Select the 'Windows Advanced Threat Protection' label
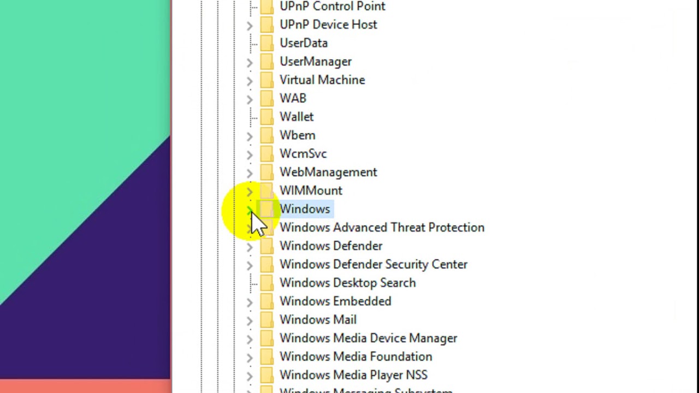Screen dimensions: 699x393 382,228
